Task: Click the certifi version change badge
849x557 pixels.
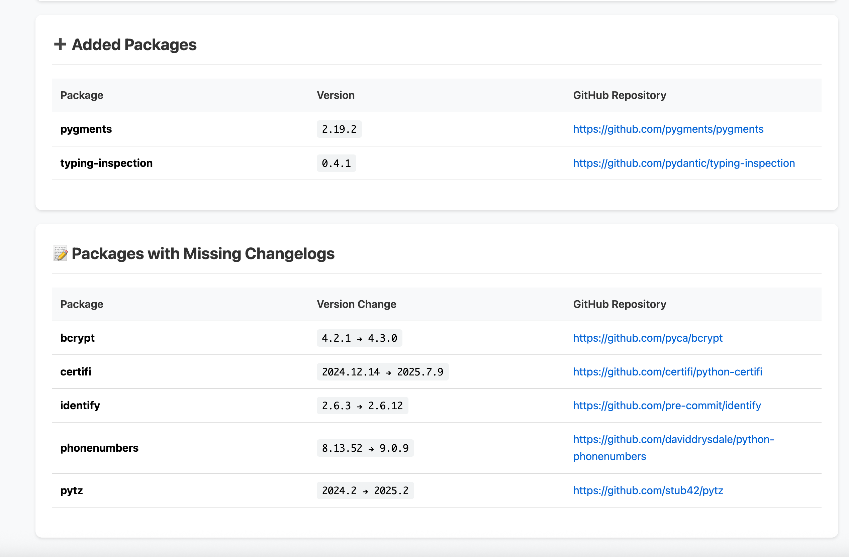Action: click(x=382, y=371)
